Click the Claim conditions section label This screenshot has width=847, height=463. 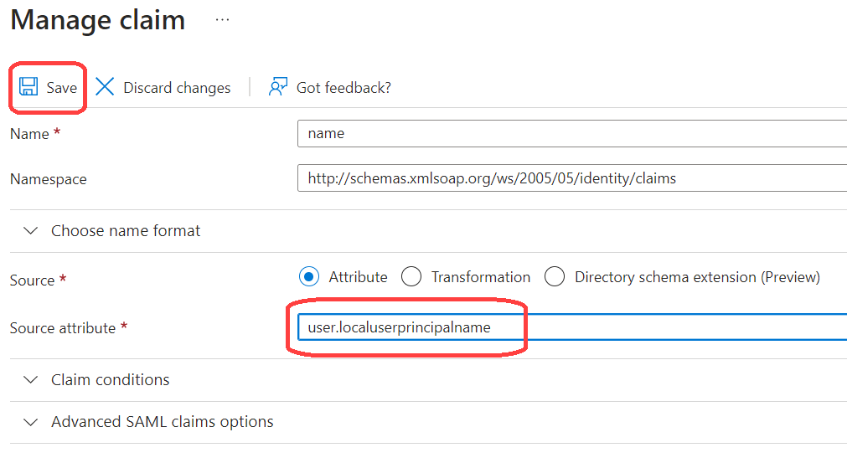[111, 380]
